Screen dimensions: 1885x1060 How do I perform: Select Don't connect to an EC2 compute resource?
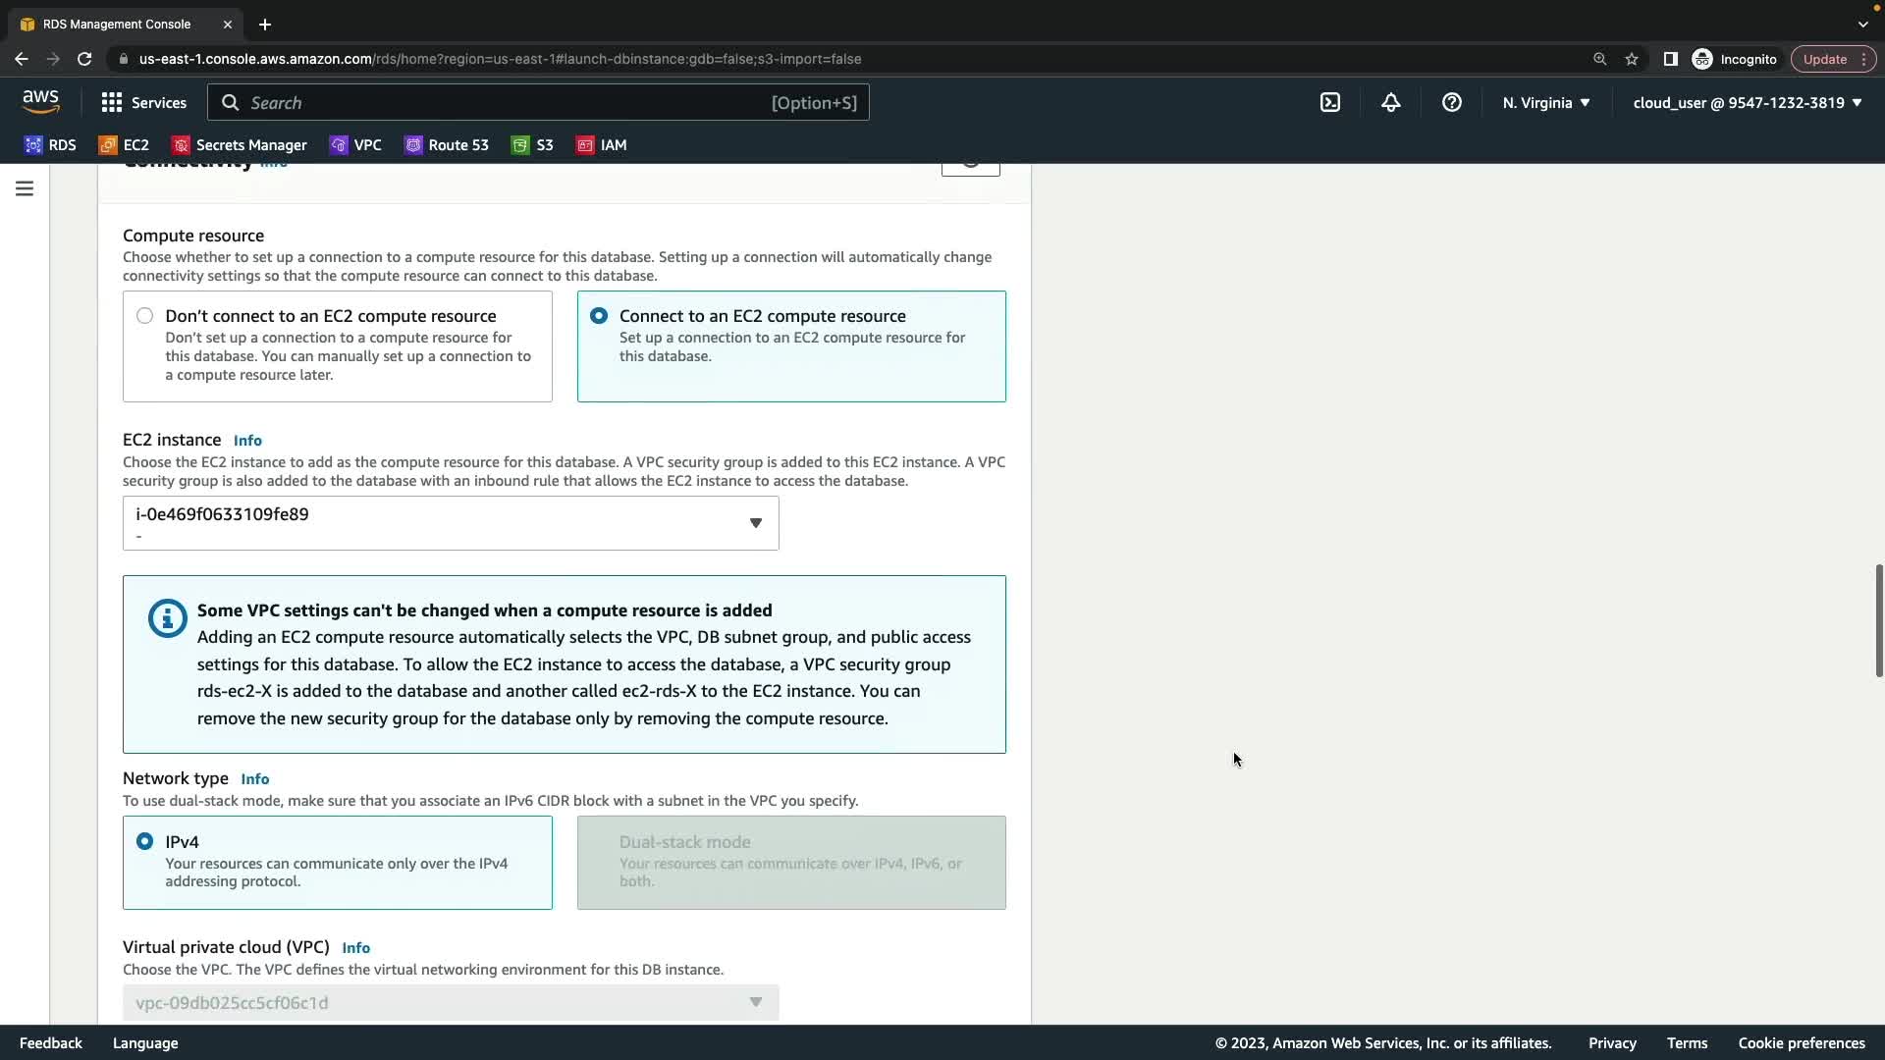point(145,316)
